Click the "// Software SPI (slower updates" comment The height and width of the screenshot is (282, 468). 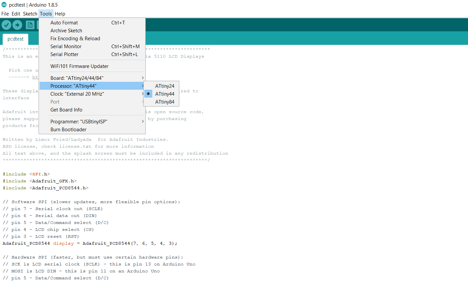point(92,202)
